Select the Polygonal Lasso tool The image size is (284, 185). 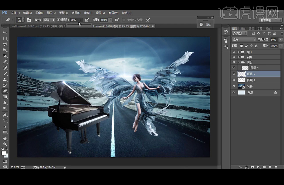coord(5,44)
